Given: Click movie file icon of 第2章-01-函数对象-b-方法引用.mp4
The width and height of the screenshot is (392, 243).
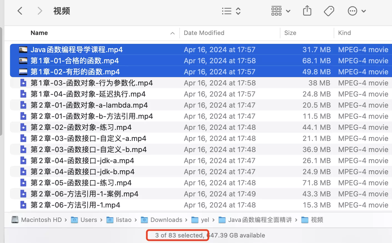Looking at the screenshot, I should coord(23,116).
